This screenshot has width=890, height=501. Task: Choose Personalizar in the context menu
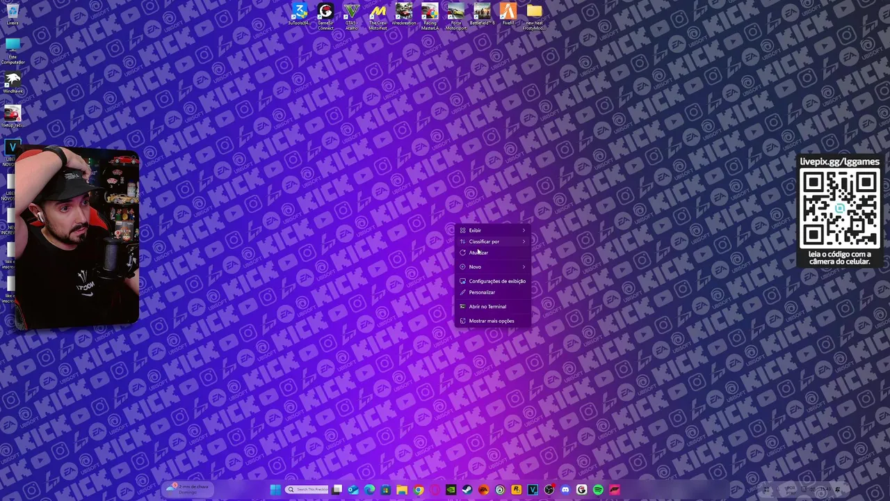(x=493, y=292)
